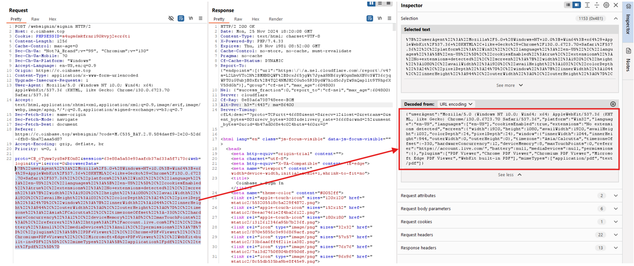The height and width of the screenshot is (266, 634).
Task: Open the Request panel hamburger menu
Action: click(x=201, y=19)
